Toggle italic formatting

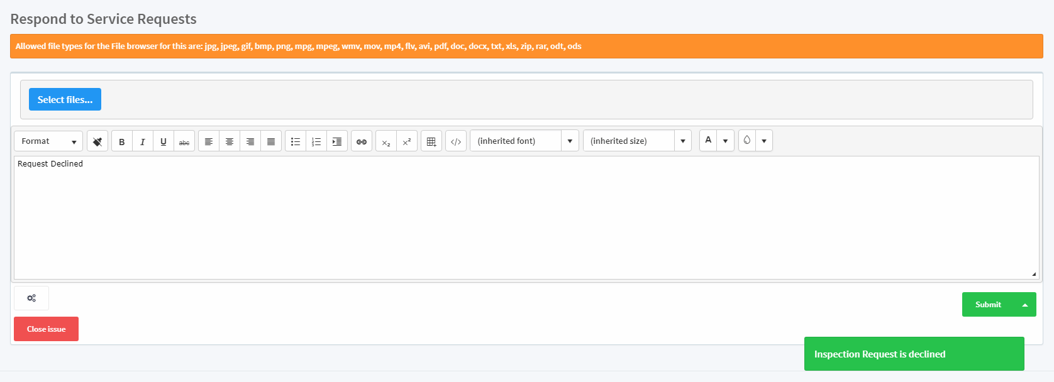(143, 141)
